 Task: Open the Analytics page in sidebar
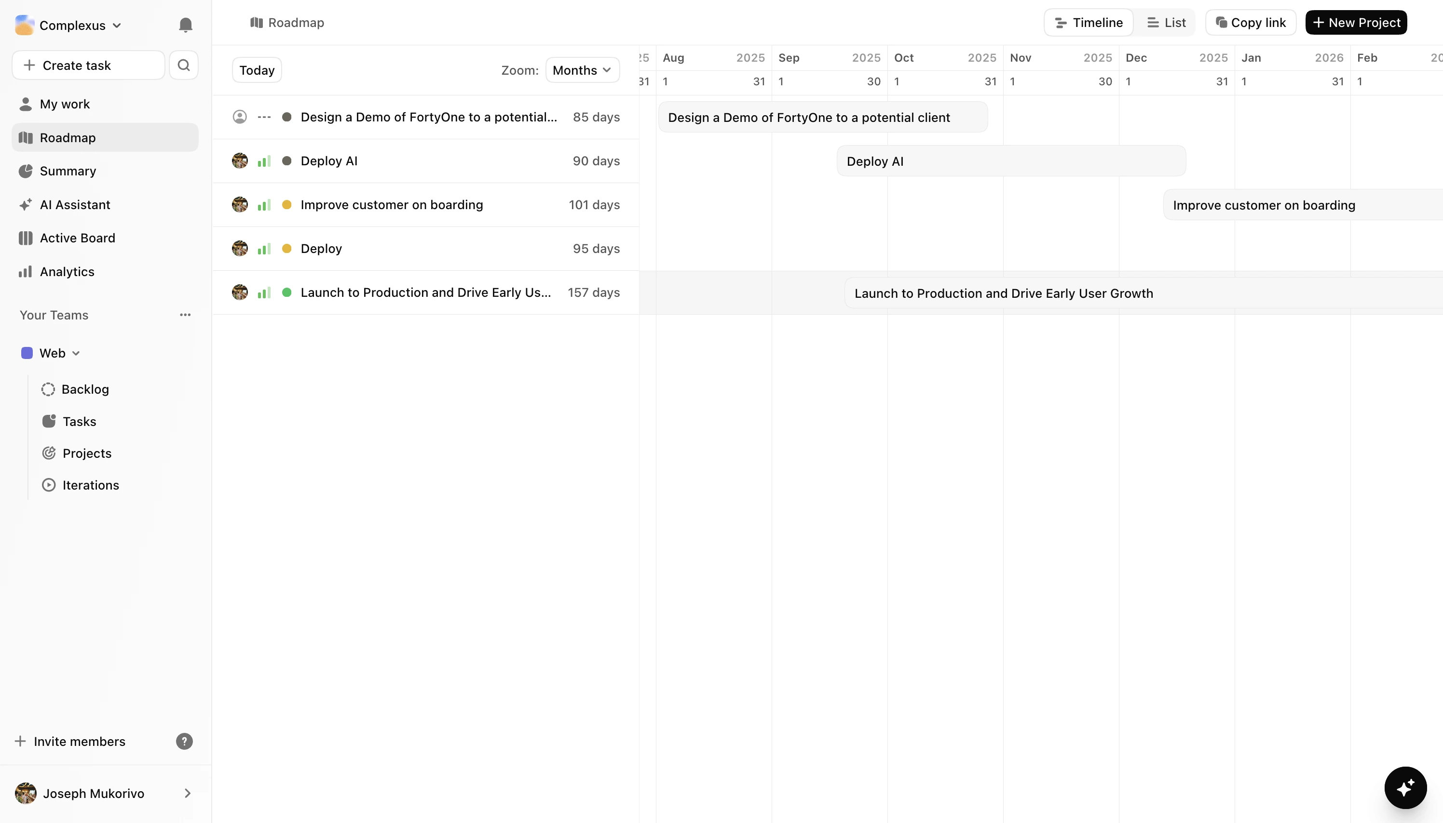[x=67, y=272]
